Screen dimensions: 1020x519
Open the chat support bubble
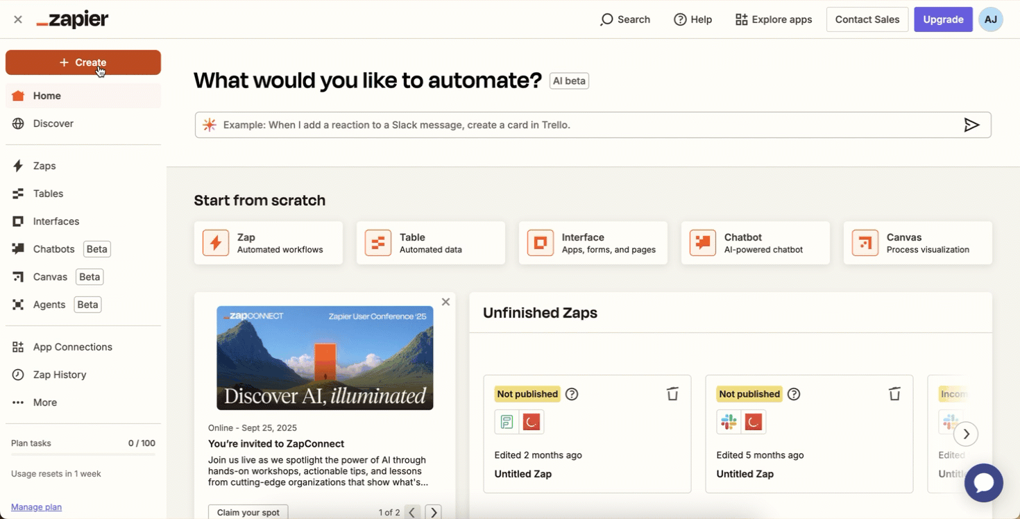pyautogui.click(x=984, y=482)
